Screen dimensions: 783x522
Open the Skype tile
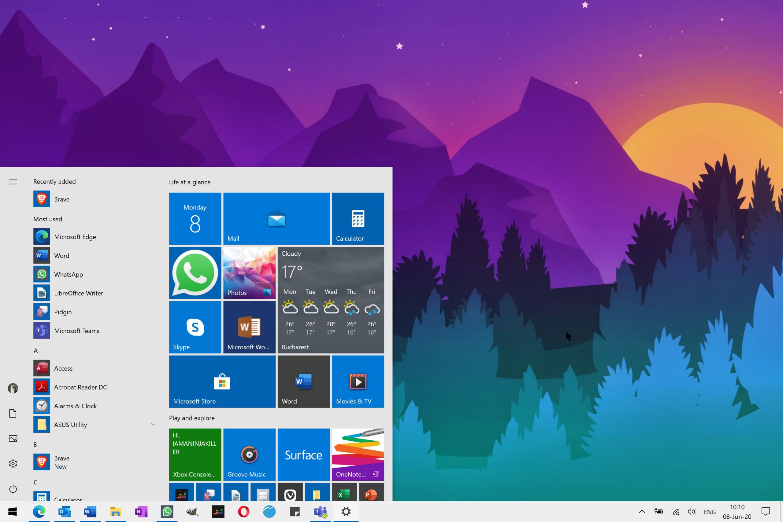pyautogui.click(x=195, y=327)
